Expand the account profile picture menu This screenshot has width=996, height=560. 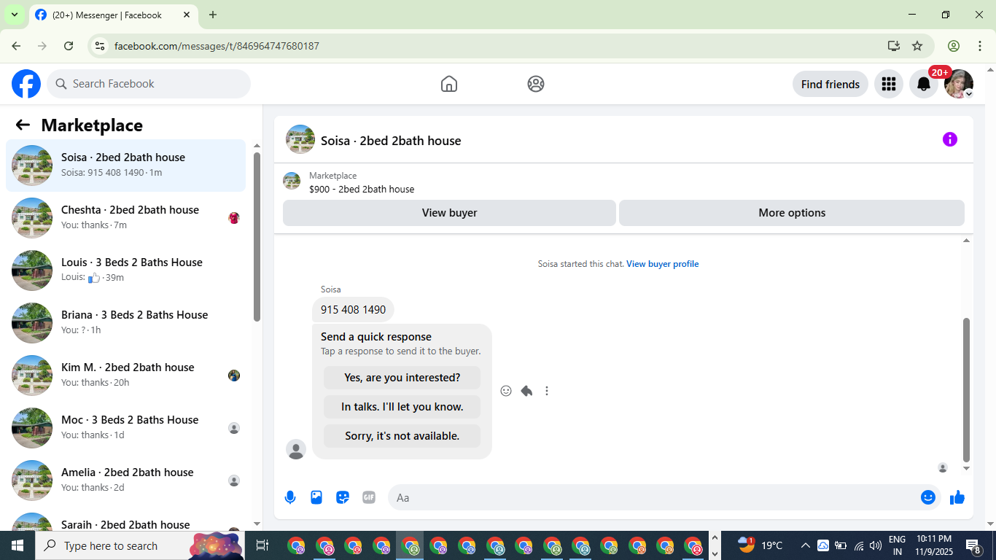959,84
